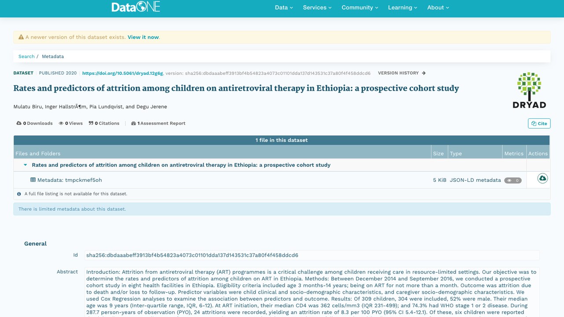
Task: Open the dryad DOI link
Action: pyautogui.click(x=122, y=73)
